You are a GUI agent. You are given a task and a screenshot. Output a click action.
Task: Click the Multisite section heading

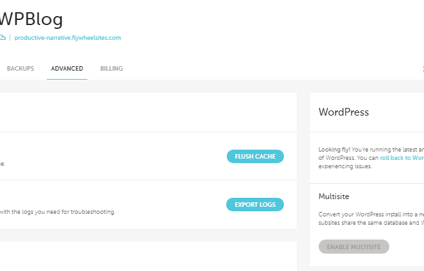pyautogui.click(x=333, y=197)
